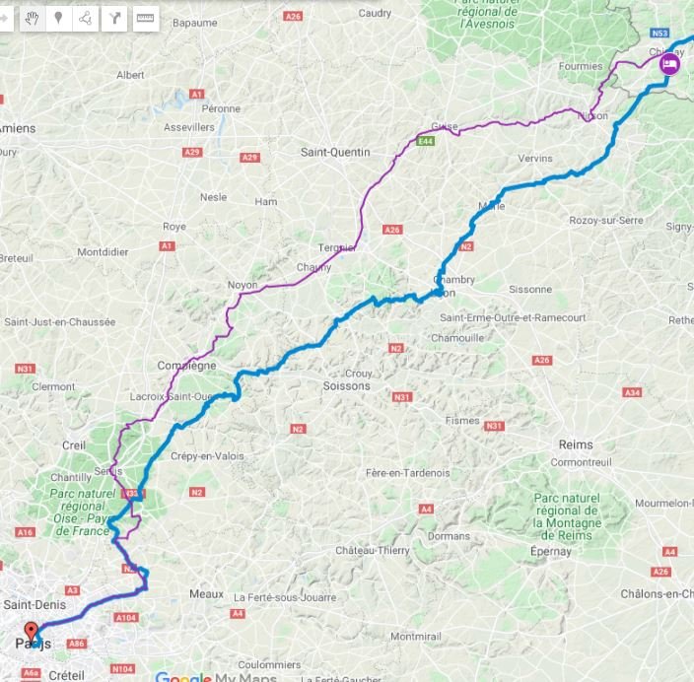
Task: Click the green E44 road badge
Action: [x=425, y=141]
